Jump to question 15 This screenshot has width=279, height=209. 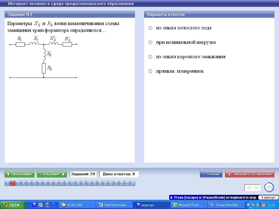point(83,183)
